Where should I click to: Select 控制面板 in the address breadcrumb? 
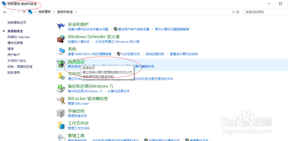[x=44, y=12]
